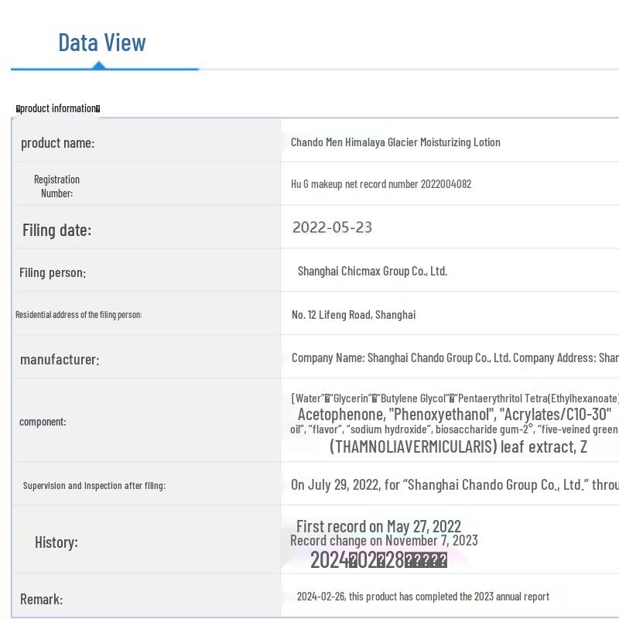The height and width of the screenshot is (619, 619).
Task: Select the Filing date label
Action: click(x=56, y=230)
